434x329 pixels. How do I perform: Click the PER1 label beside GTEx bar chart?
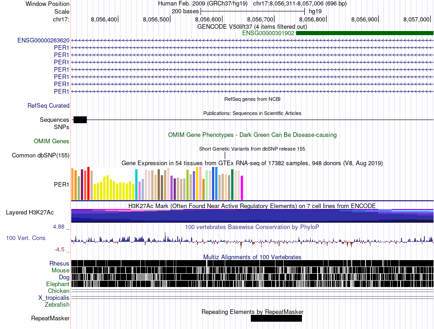[x=62, y=184]
